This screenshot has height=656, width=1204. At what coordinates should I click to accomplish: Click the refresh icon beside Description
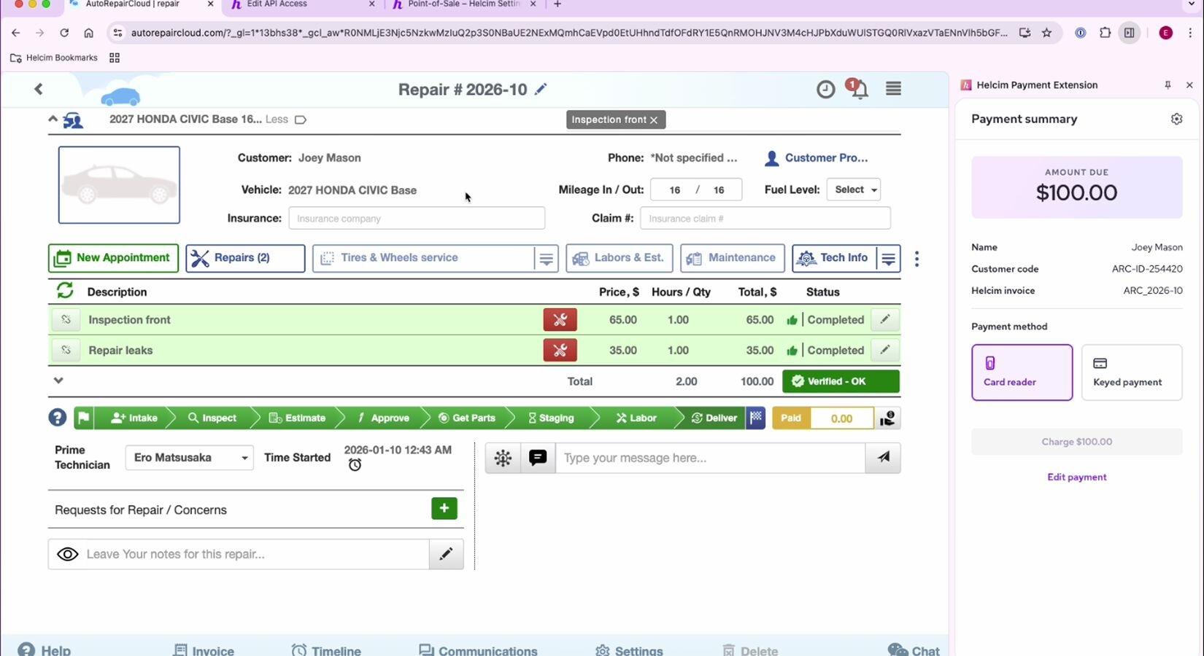[65, 291]
